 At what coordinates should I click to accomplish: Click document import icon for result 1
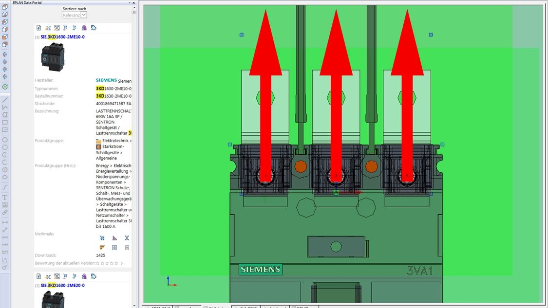tap(39, 28)
